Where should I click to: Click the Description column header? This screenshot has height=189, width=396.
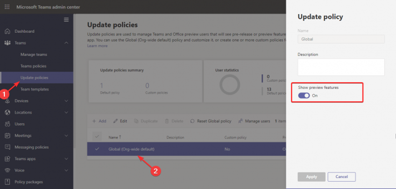coord(175,138)
